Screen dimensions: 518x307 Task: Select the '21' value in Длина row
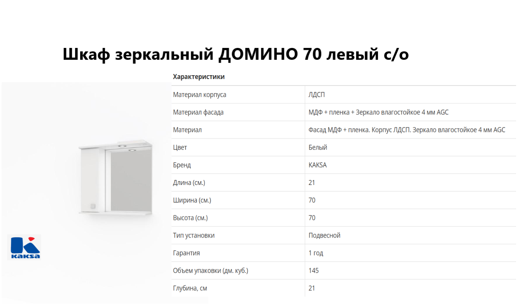(312, 183)
